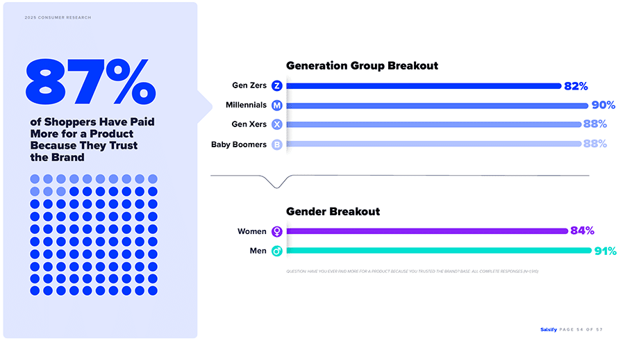Image resolution: width=625 pixels, height=341 pixels.
Task: Click the Salsify logo in the footer
Action: [549, 329]
